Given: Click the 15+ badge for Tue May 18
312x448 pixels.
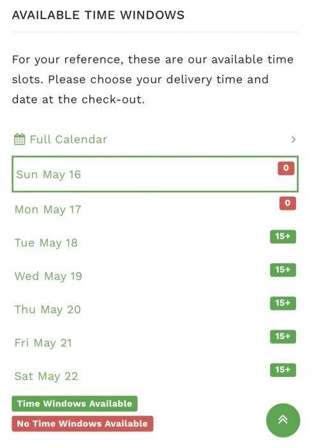Looking at the screenshot, I should click(x=283, y=237).
